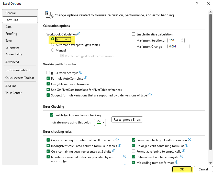
Task: Click info icon beside R1C1 reference style
Action: 81,72
